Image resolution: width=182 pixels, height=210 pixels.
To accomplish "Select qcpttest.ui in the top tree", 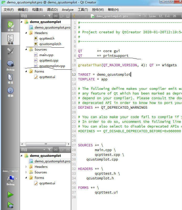I will pos(47,77).
